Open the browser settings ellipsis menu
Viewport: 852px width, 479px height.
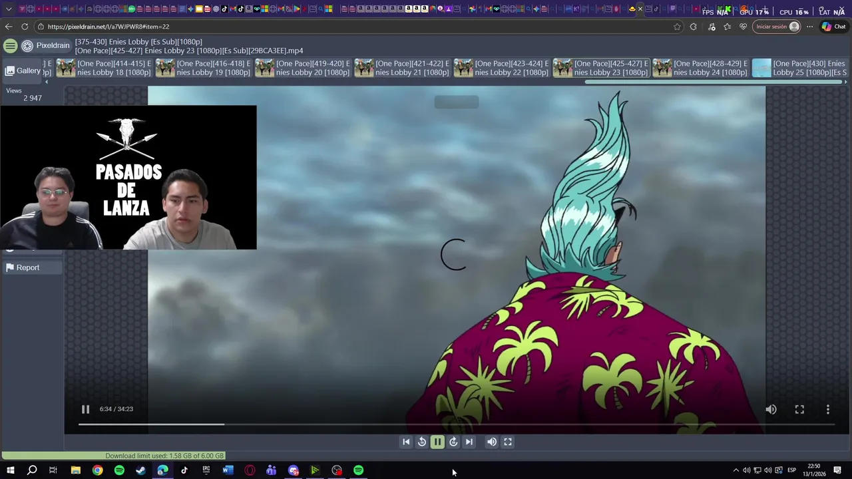(x=809, y=27)
